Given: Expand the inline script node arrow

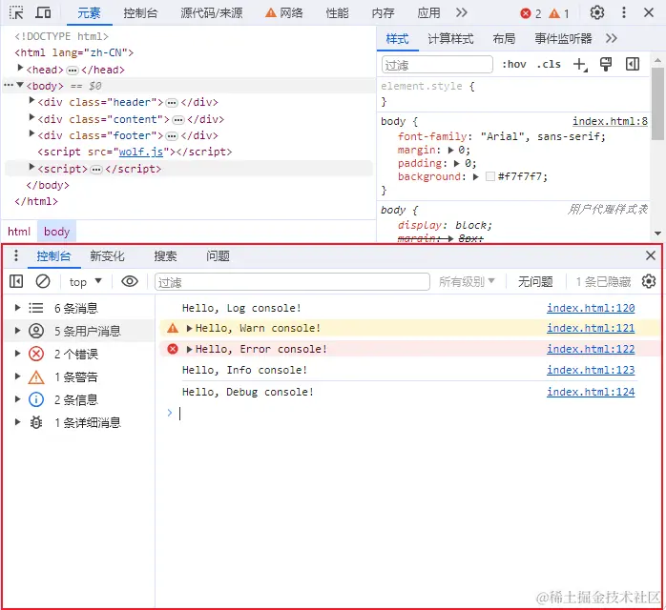Looking at the screenshot, I should (x=31, y=167).
